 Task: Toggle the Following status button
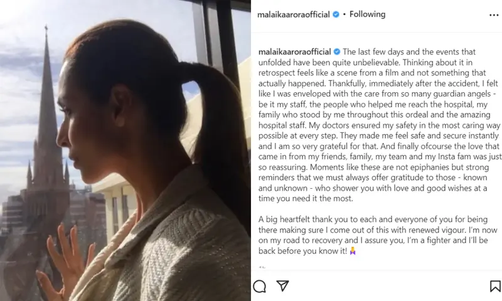367,14
